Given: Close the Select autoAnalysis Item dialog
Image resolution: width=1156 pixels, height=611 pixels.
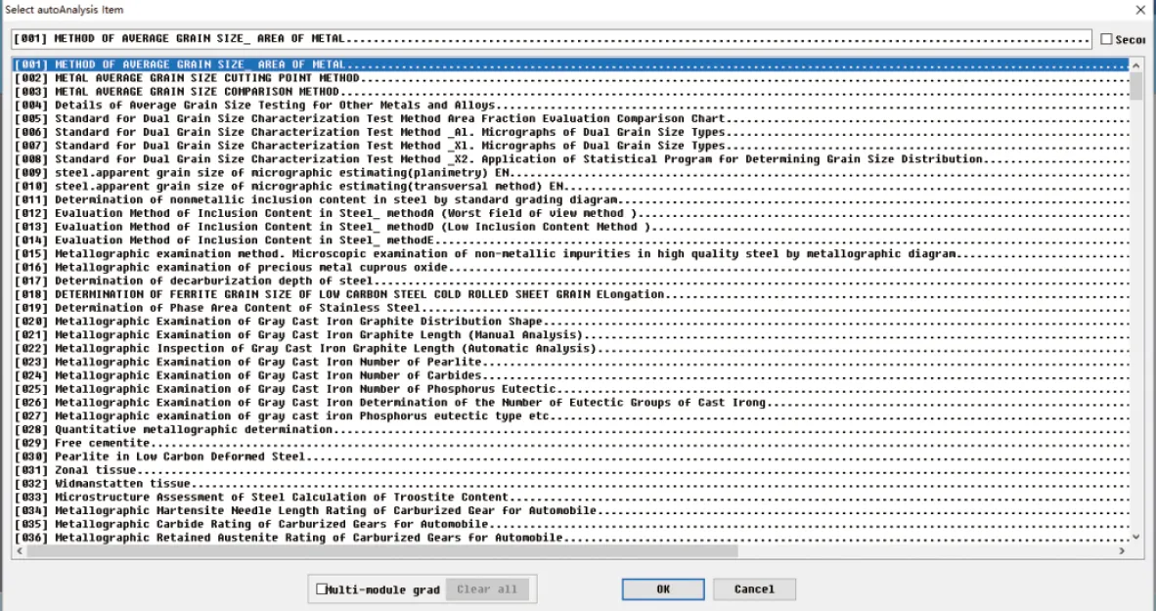Looking at the screenshot, I should [1139, 10].
